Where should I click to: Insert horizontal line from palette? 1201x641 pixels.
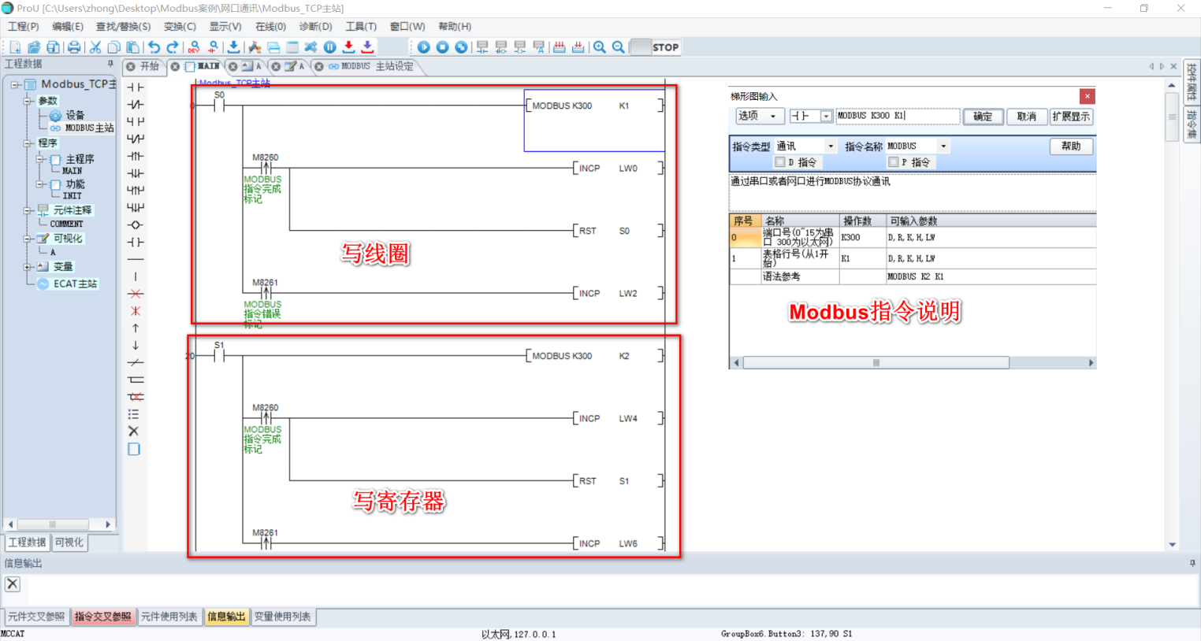pyautogui.click(x=136, y=259)
